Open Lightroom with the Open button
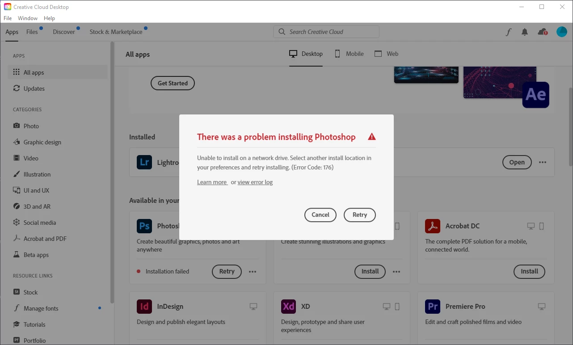Screen dimensions: 573x345 coord(517,162)
